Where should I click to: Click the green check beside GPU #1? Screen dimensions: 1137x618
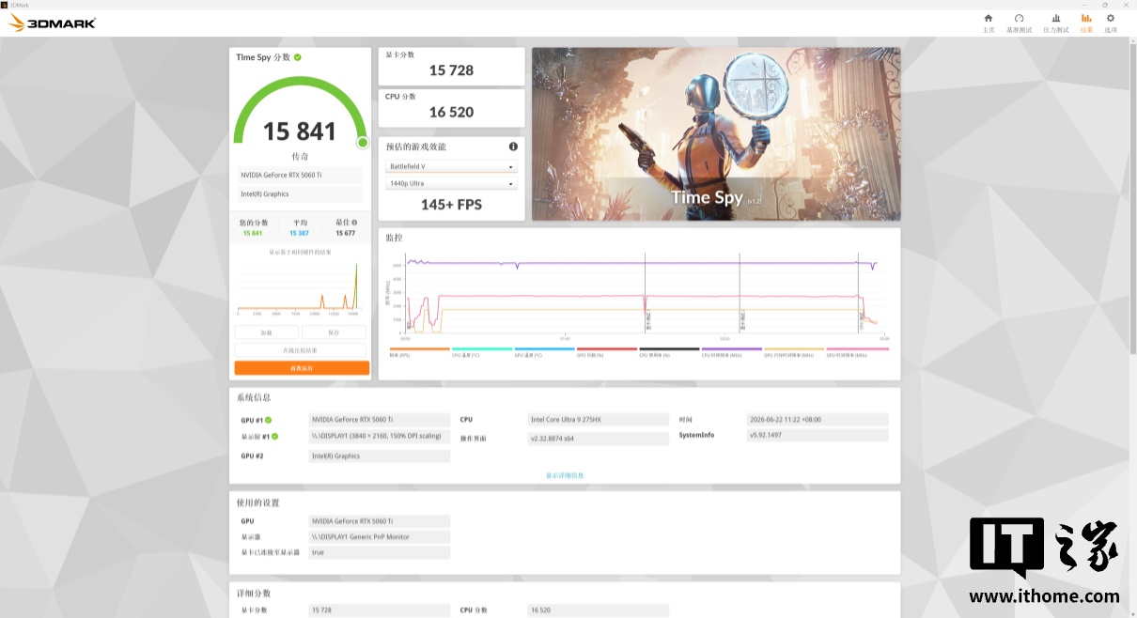click(x=268, y=420)
